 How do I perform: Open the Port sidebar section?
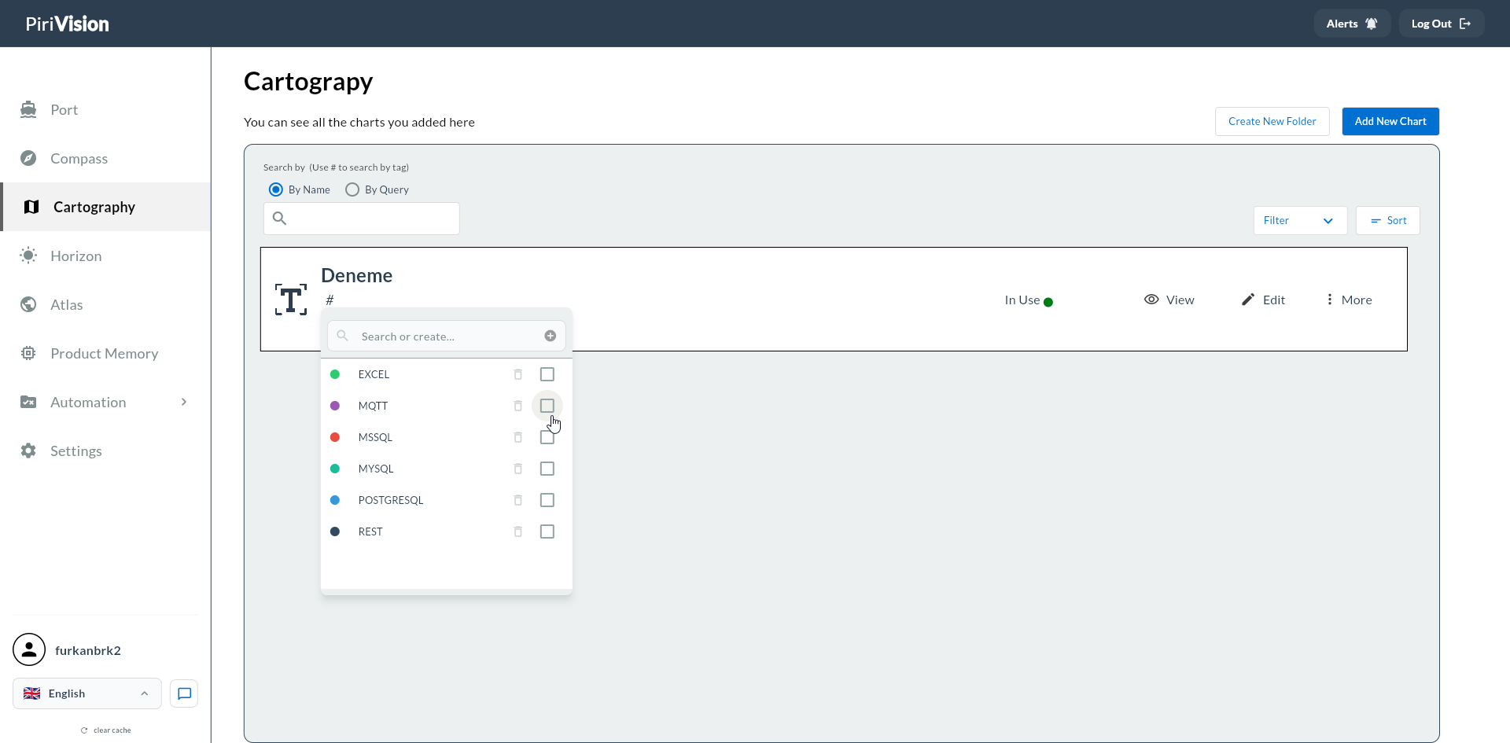105,109
